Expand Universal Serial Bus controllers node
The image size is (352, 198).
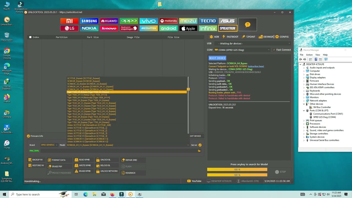click(304, 140)
